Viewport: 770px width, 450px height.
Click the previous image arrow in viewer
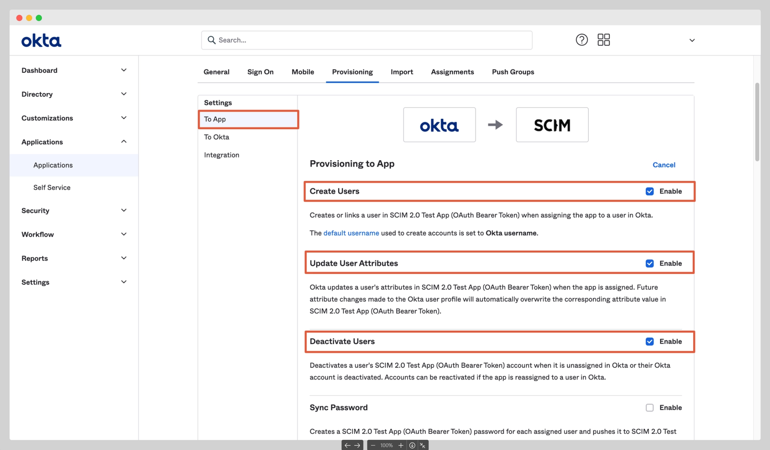click(x=347, y=445)
